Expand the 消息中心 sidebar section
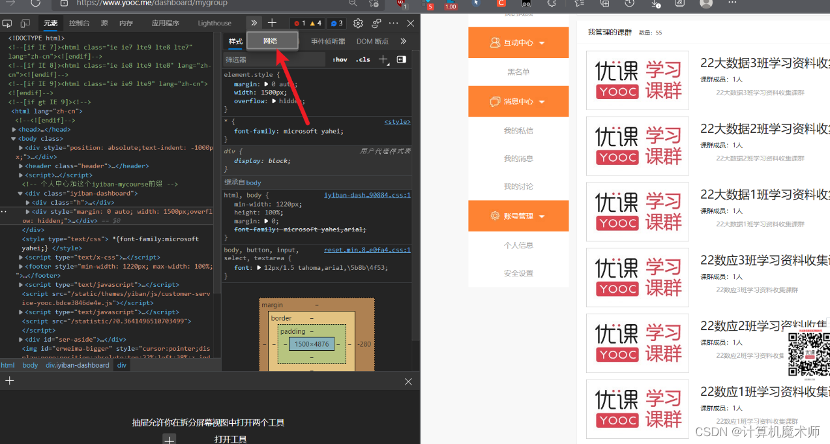Viewport: 830px width, 444px height. point(518,102)
